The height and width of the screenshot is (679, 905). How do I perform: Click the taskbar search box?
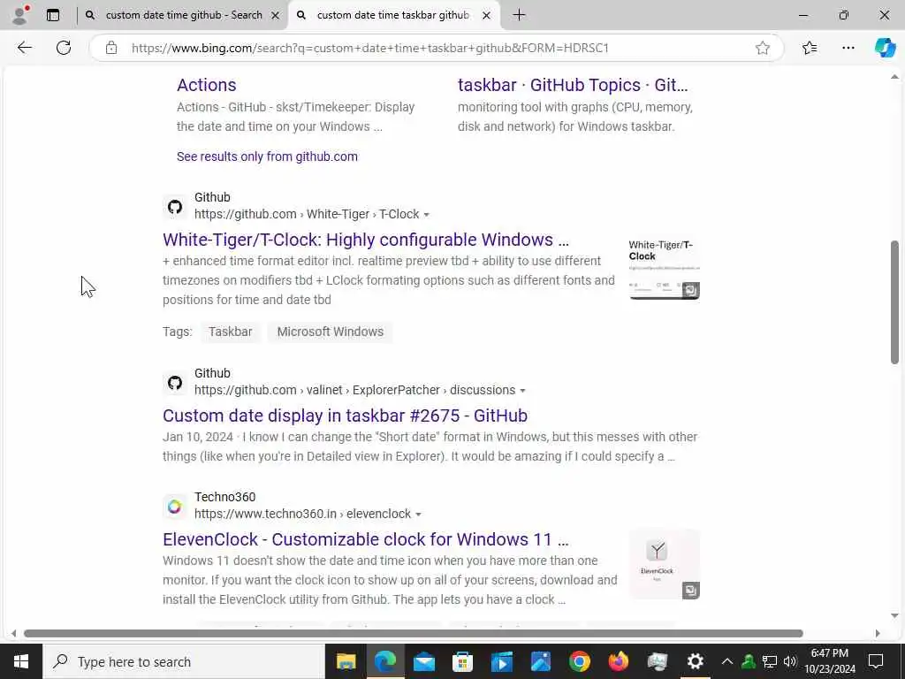coord(184,661)
